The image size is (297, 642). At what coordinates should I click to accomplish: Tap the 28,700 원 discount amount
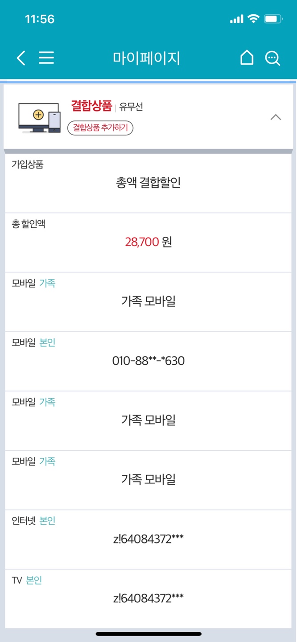[148, 242]
